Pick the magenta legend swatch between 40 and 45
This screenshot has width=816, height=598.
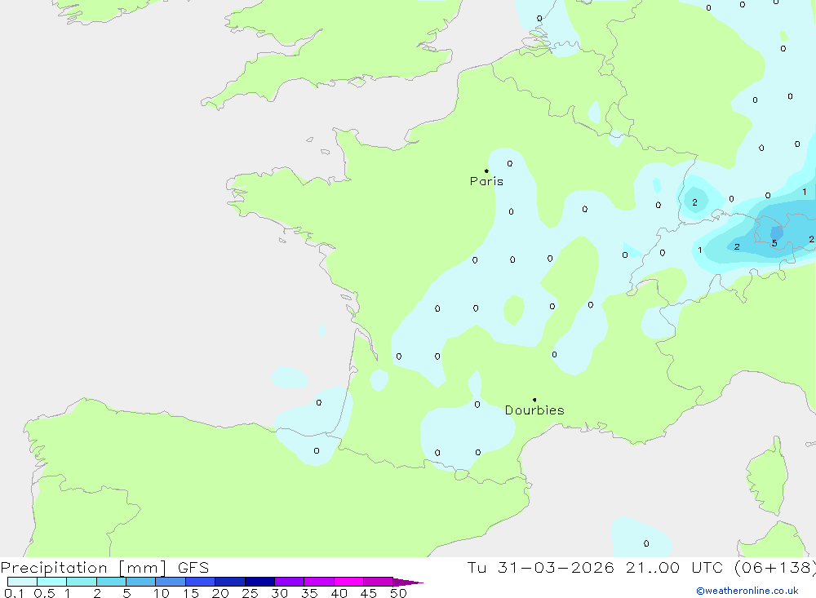pos(348,582)
